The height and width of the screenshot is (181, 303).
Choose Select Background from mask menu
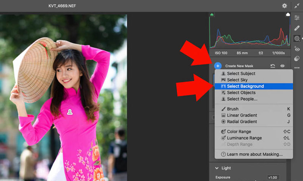tap(245, 86)
